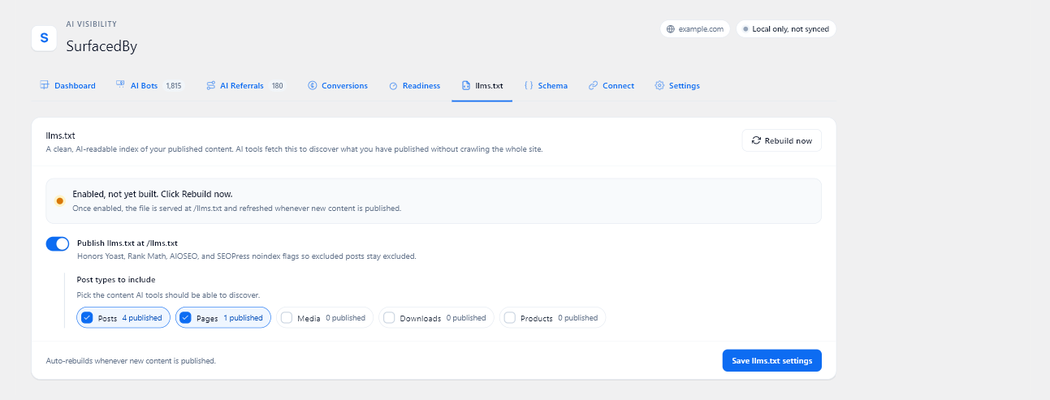
Task: Click the example.com site badge
Action: 695,29
